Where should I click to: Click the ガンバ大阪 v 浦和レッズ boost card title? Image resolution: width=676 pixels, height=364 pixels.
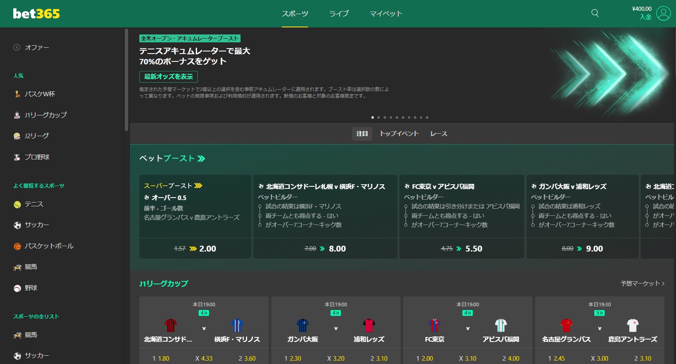click(x=572, y=187)
